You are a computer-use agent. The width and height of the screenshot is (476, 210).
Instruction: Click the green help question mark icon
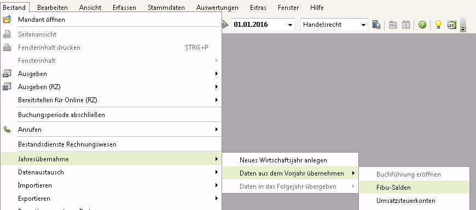[x=422, y=25]
